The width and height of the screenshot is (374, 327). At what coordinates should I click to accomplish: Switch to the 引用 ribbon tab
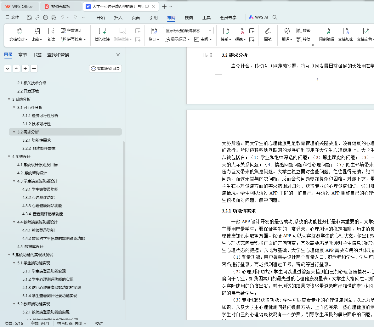click(x=154, y=18)
